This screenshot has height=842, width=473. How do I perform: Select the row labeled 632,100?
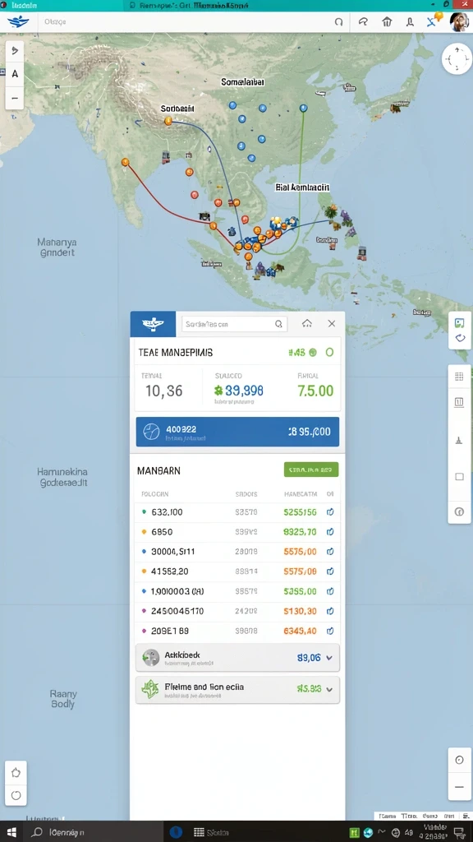pos(237,512)
